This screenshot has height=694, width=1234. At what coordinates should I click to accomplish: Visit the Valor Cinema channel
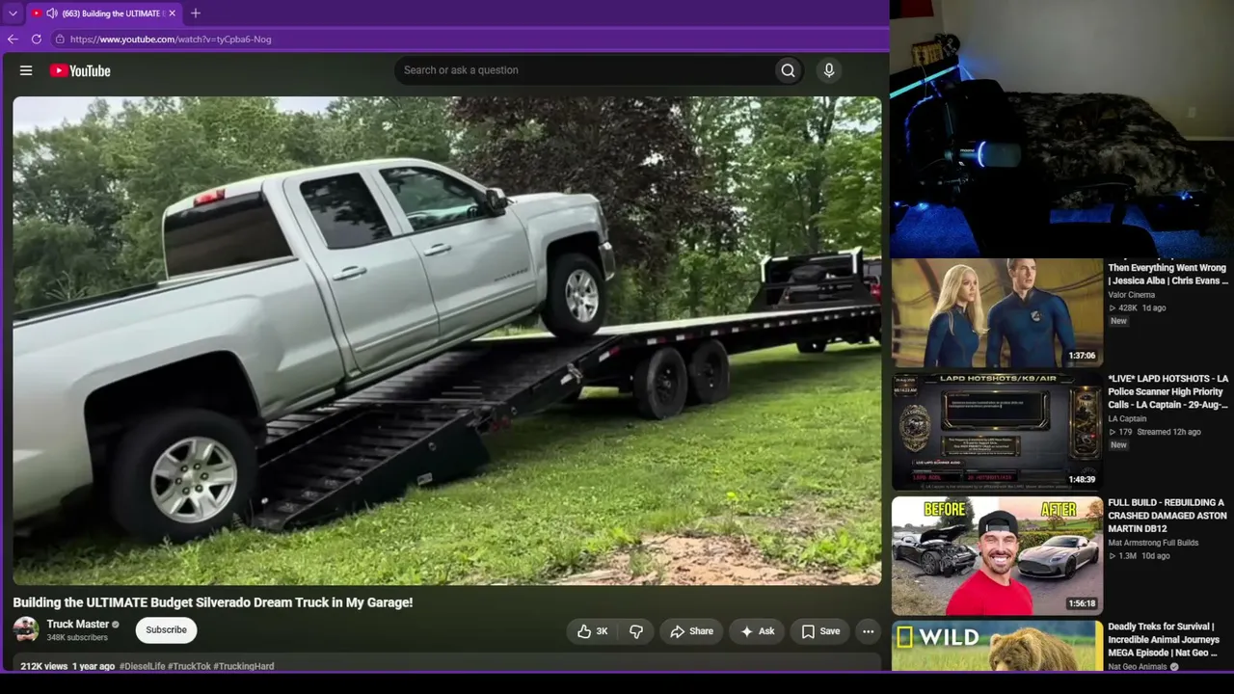(1132, 295)
